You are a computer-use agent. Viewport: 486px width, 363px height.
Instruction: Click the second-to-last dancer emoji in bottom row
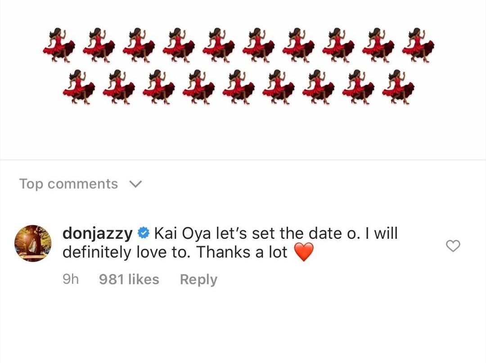tap(358, 86)
